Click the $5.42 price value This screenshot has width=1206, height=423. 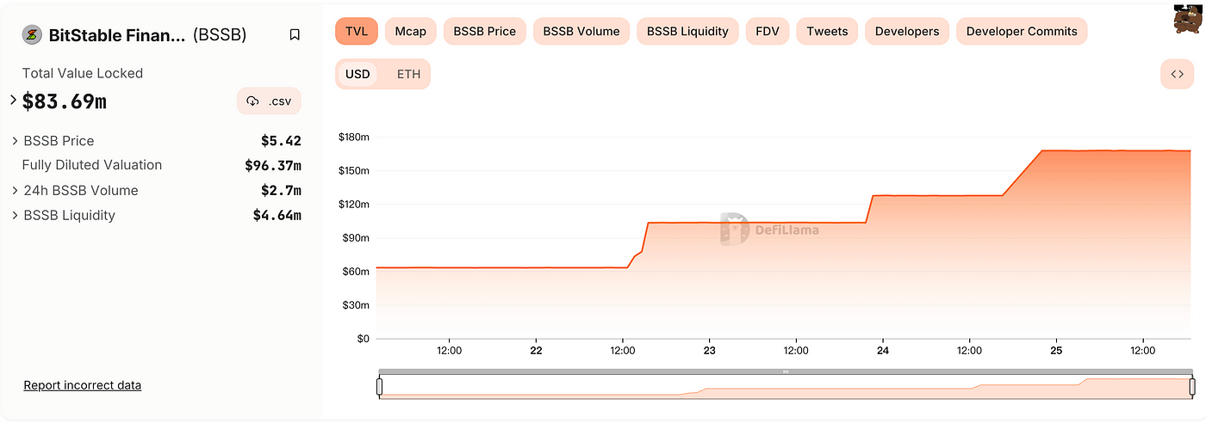[x=281, y=141]
